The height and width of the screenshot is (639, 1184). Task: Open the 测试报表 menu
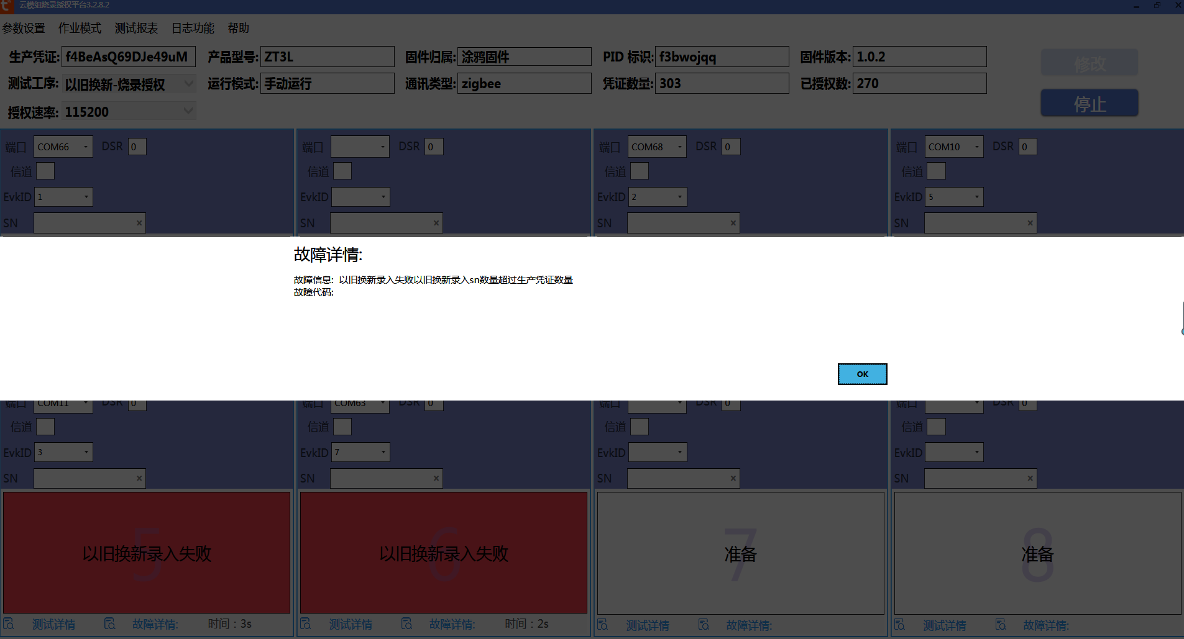(136, 29)
